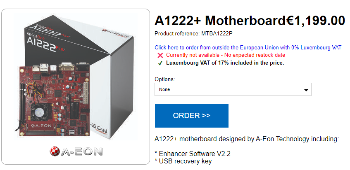Click the A-EON boing ball logo
This screenshot has width=350, height=170.
[x=76, y=151]
